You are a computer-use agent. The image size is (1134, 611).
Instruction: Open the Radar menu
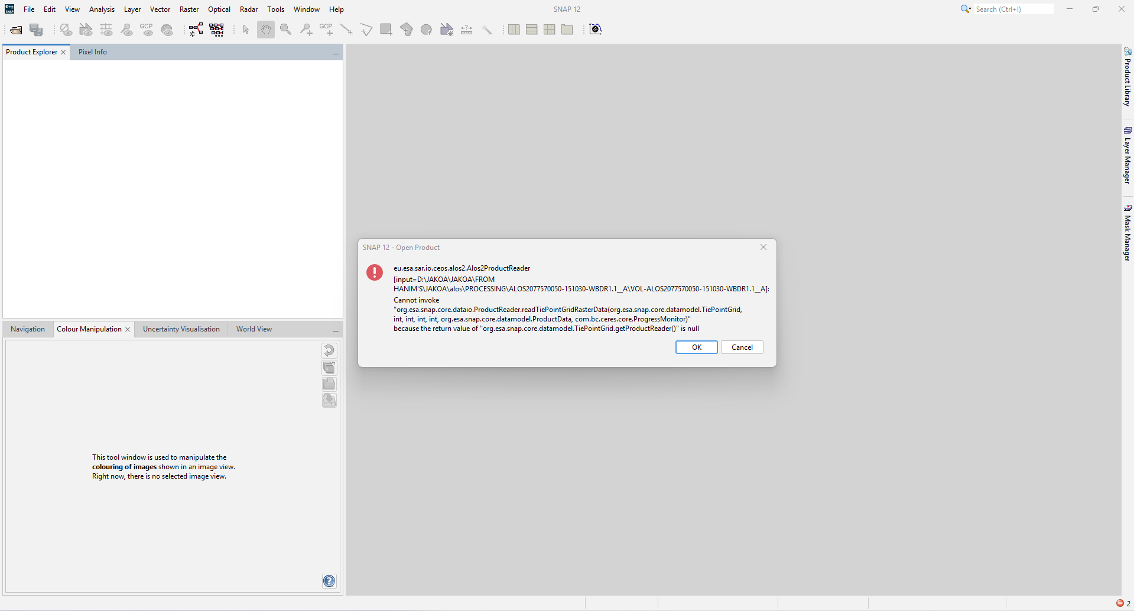[249, 9]
